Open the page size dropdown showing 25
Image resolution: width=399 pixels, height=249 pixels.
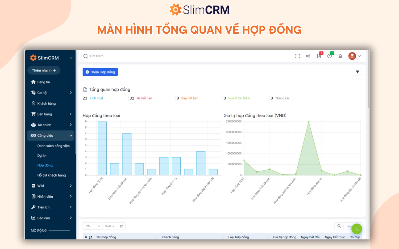(x=92, y=226)
